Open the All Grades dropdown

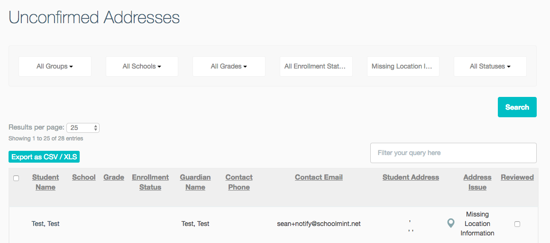(x=229, y=67)
